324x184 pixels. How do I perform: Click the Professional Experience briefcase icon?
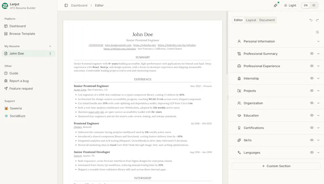click(239, 66)
